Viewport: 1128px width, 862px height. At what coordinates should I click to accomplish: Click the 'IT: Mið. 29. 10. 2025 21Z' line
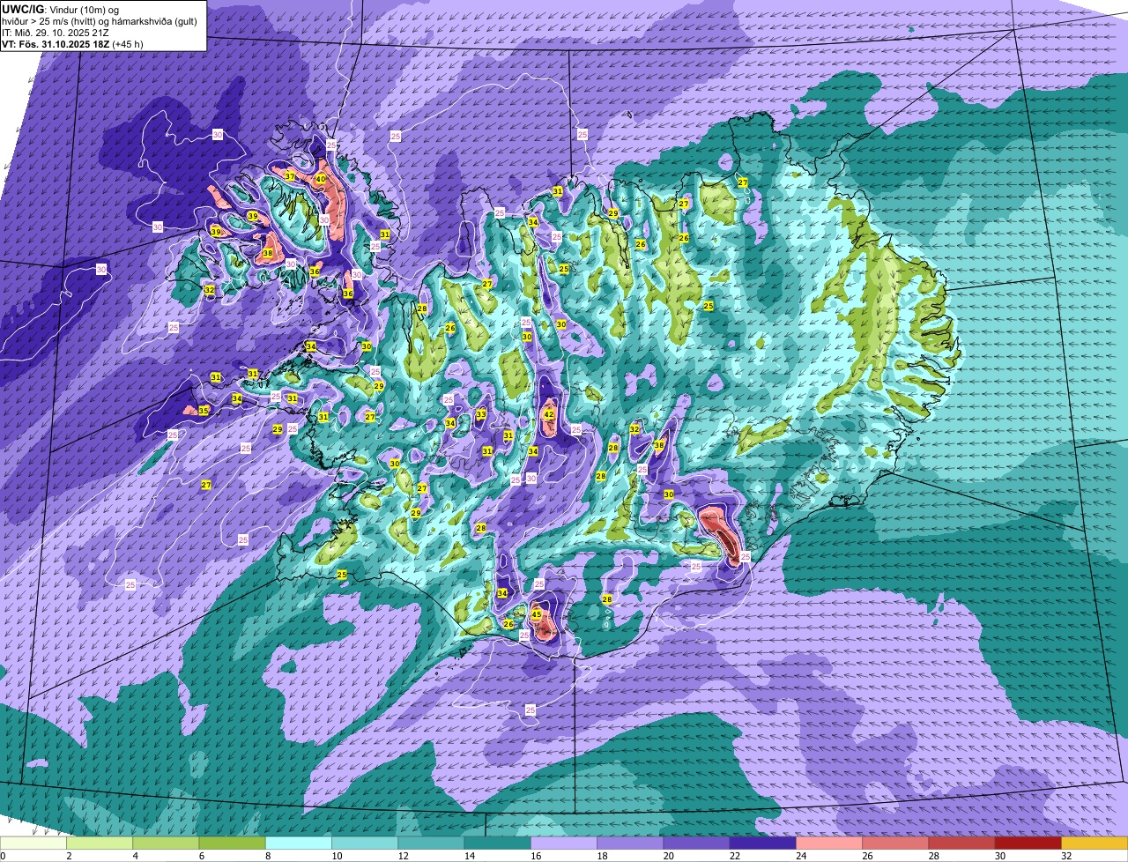click(x=56, y=33)
